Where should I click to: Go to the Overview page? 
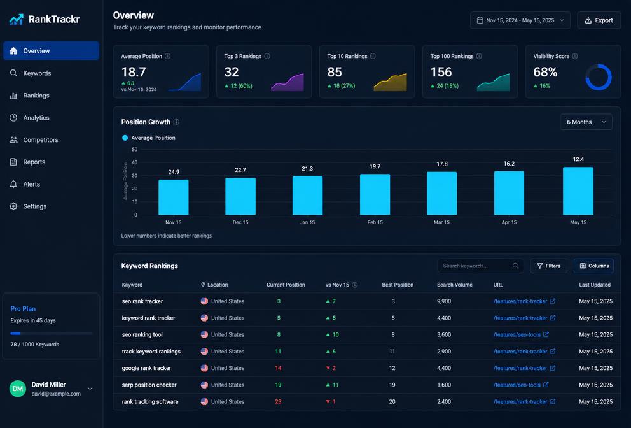51,51
